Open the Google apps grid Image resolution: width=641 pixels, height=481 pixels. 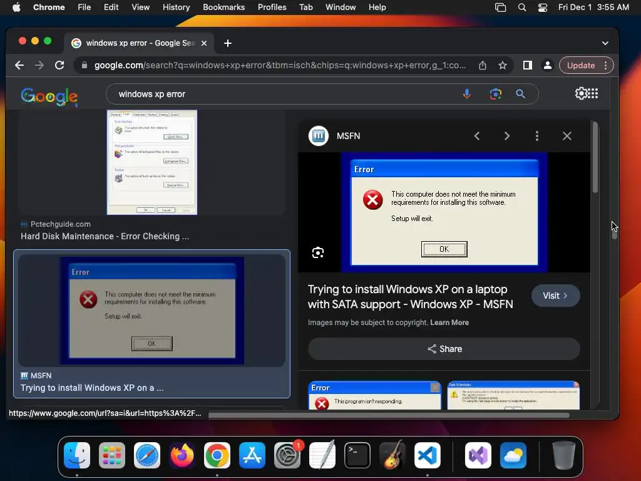(x=593, y=94)
